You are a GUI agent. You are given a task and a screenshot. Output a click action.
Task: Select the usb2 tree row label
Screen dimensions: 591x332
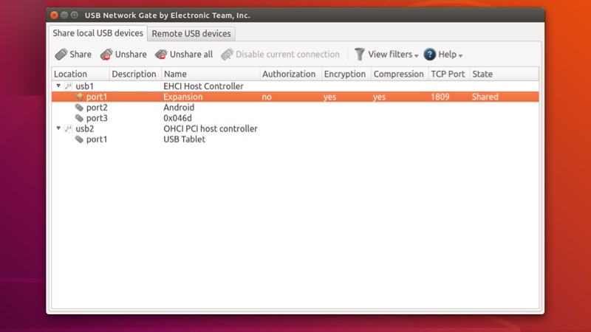pos(85,128)
